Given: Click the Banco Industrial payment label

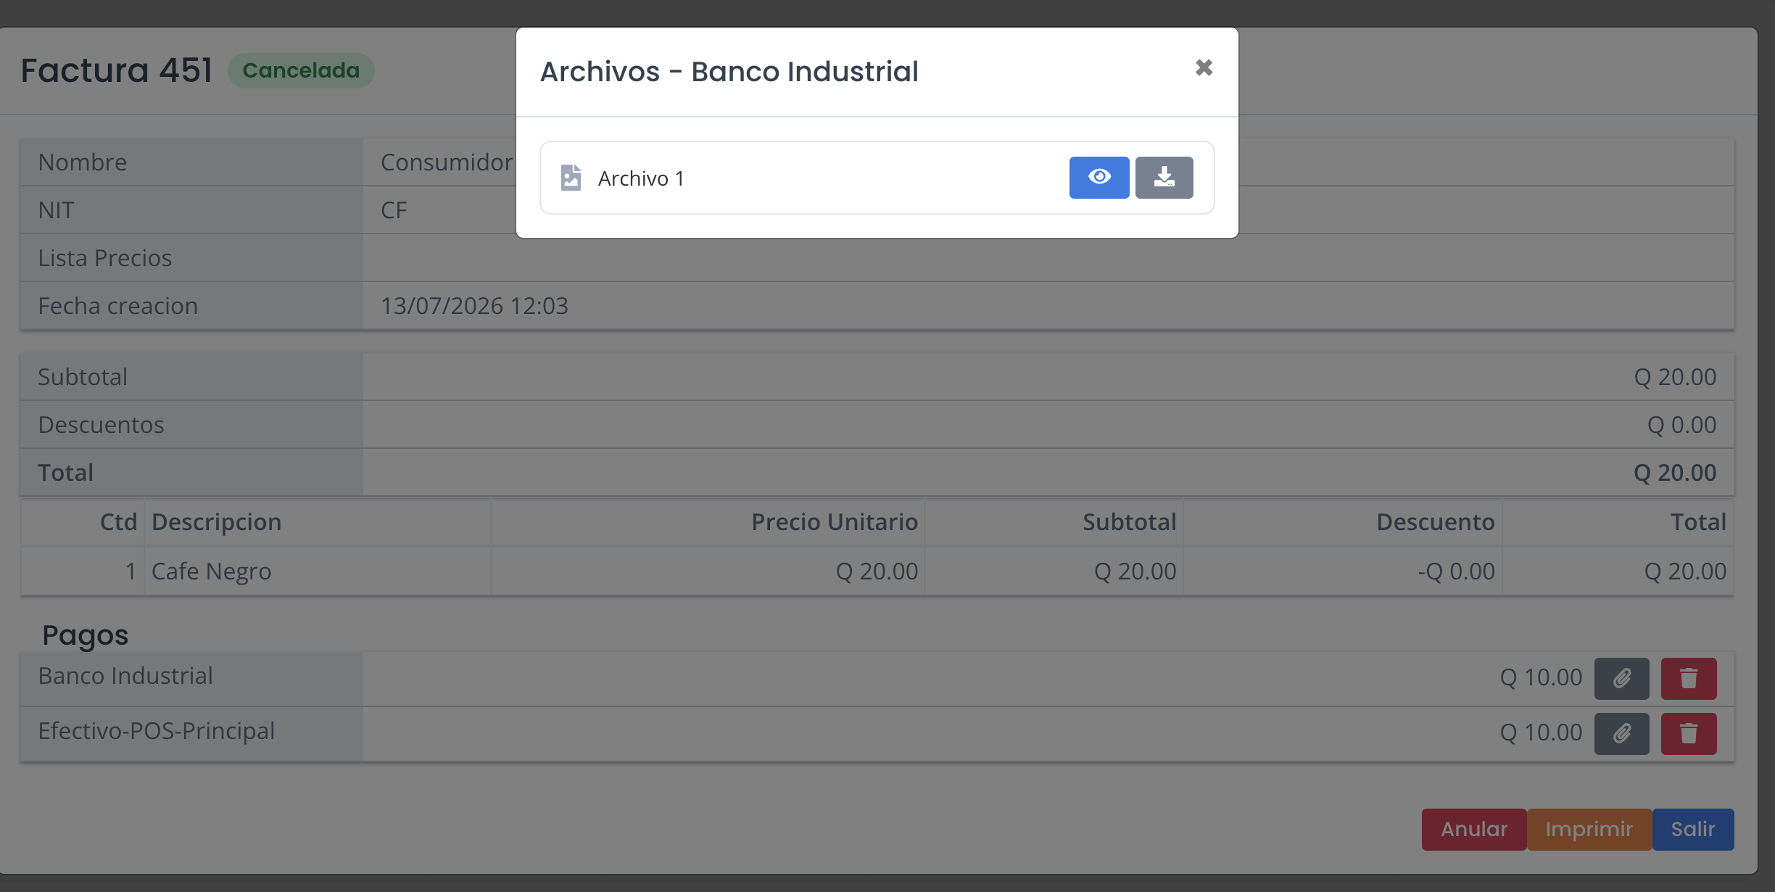Looking at the screenshot, I should click(125, 676).
